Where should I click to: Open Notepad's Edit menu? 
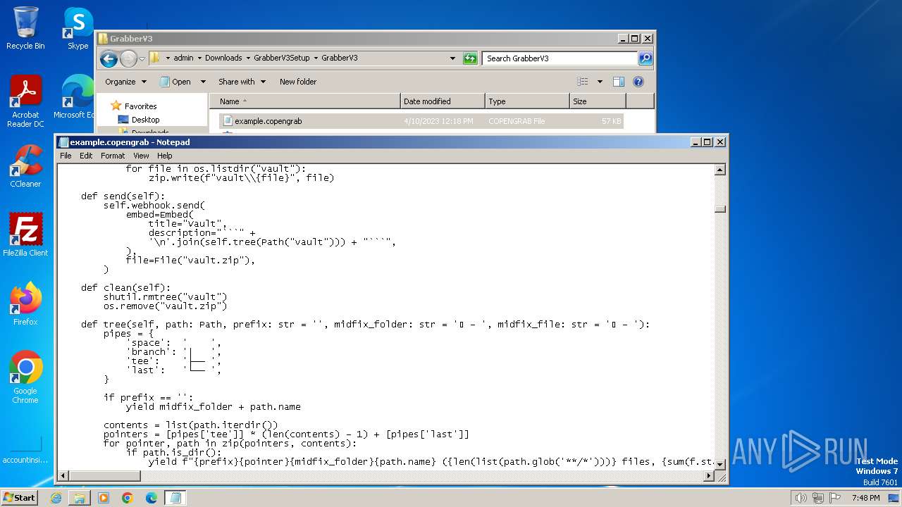[86, 156]
